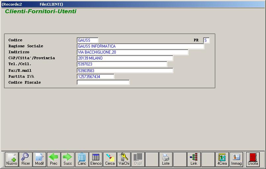This screenshot has width=266, height=169.
Task: Print reports with Liste
Action: point(166,159)
